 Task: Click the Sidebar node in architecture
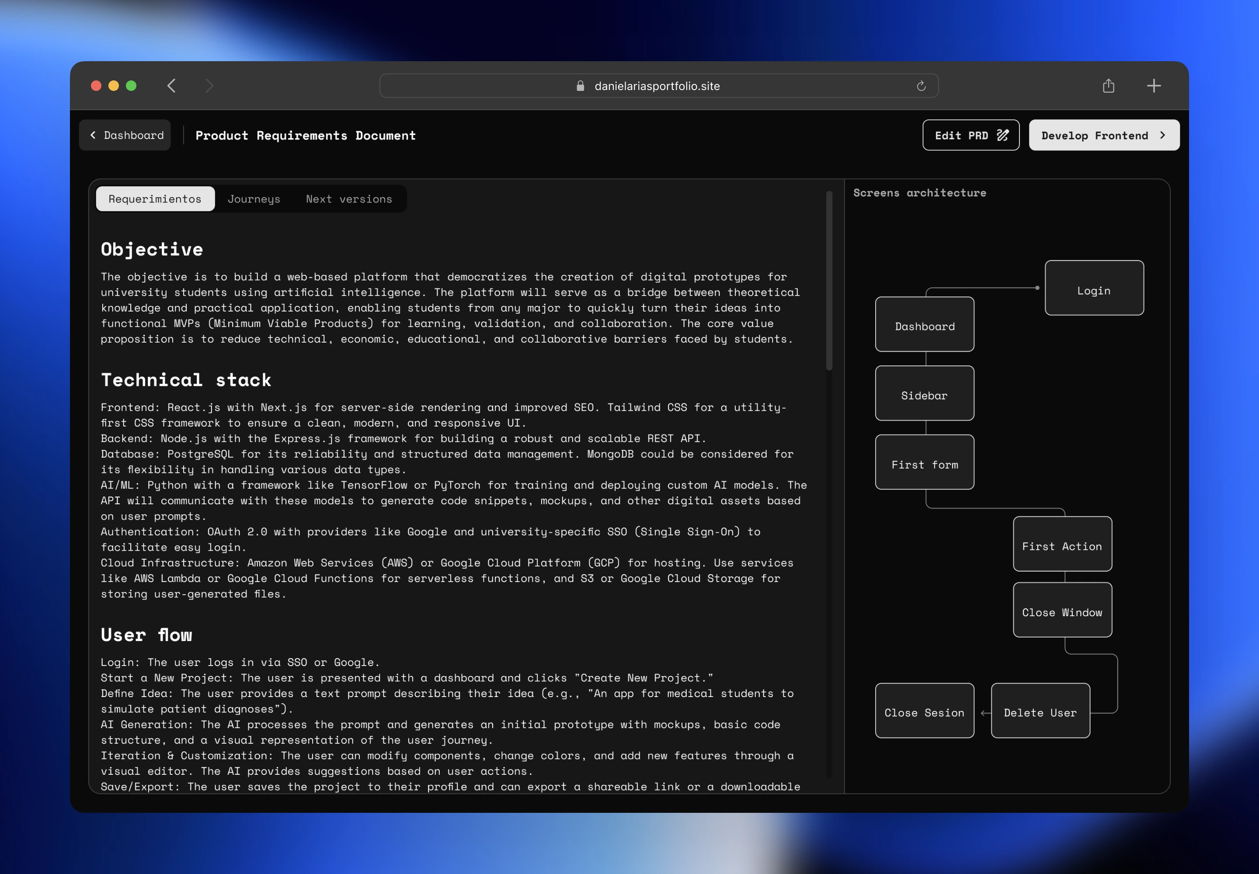tap(924, 393)
